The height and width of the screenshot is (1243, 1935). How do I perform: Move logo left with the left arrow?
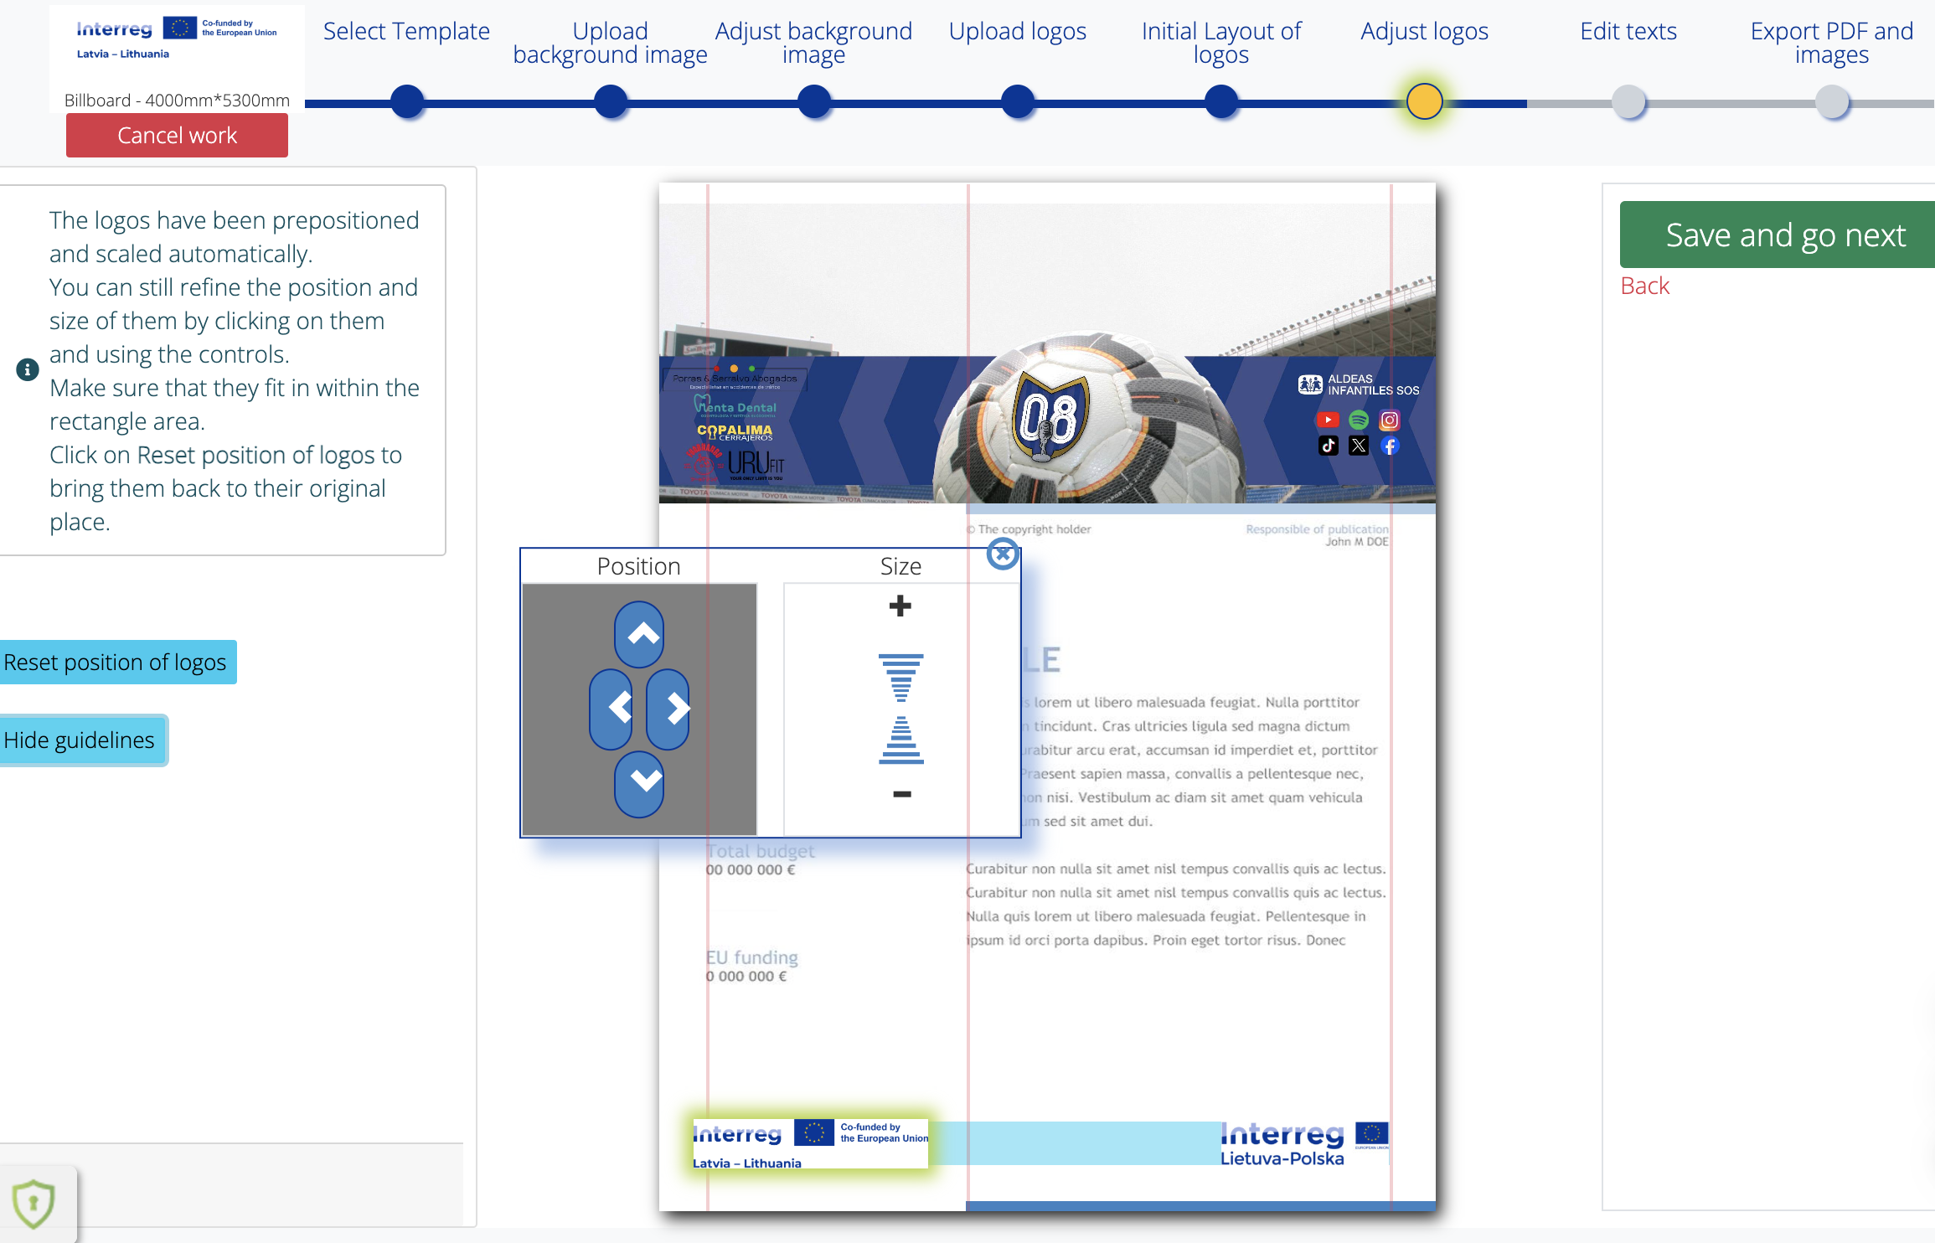tap(611, 709)
